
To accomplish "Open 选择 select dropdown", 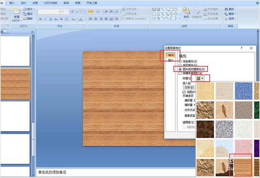I will pyautogui.click(x=230, y=19).
